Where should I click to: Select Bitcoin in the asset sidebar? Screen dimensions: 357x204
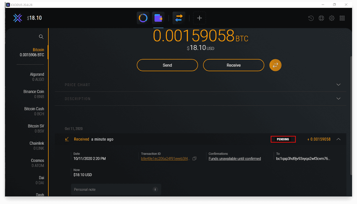pyautogui.click(x=32, y=52)
